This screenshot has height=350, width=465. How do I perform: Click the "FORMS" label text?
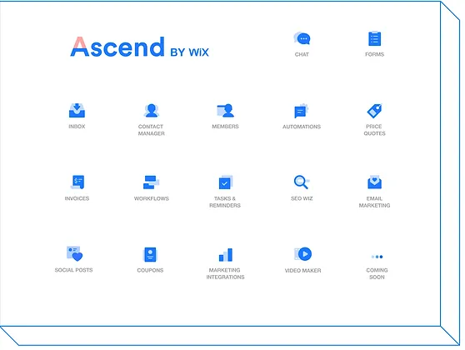click(x=374, y=54)
